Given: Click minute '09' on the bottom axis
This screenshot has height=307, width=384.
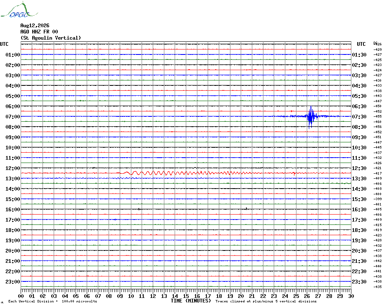Looking at the screenshot, I should click(x=120, y=296).
